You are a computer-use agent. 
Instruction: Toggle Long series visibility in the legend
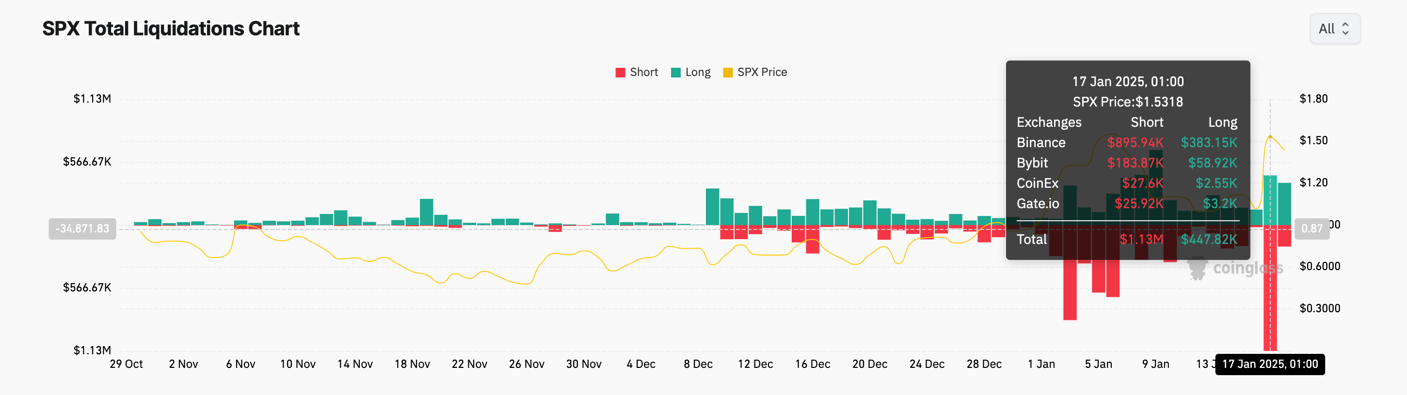point(691,72)
